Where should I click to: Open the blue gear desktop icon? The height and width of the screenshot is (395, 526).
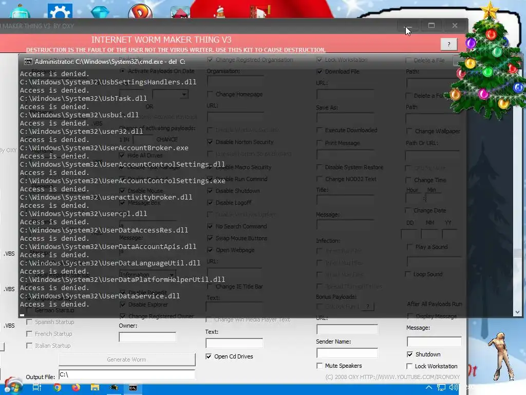coord(60,11)
